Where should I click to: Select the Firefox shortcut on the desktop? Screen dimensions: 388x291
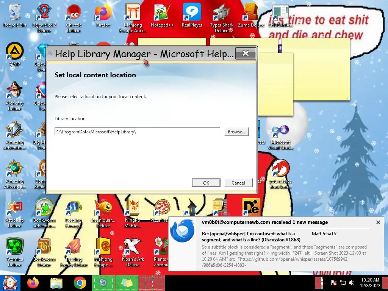click(103, 16)
